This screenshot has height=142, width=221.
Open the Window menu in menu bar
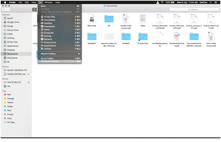(49, 2)
